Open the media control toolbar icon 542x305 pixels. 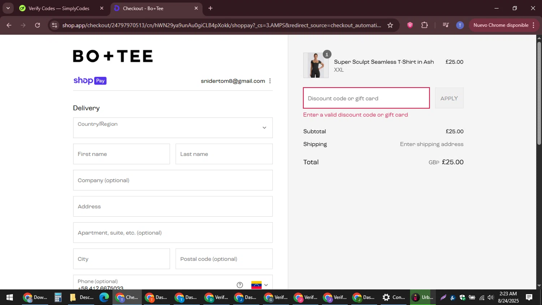446,25
